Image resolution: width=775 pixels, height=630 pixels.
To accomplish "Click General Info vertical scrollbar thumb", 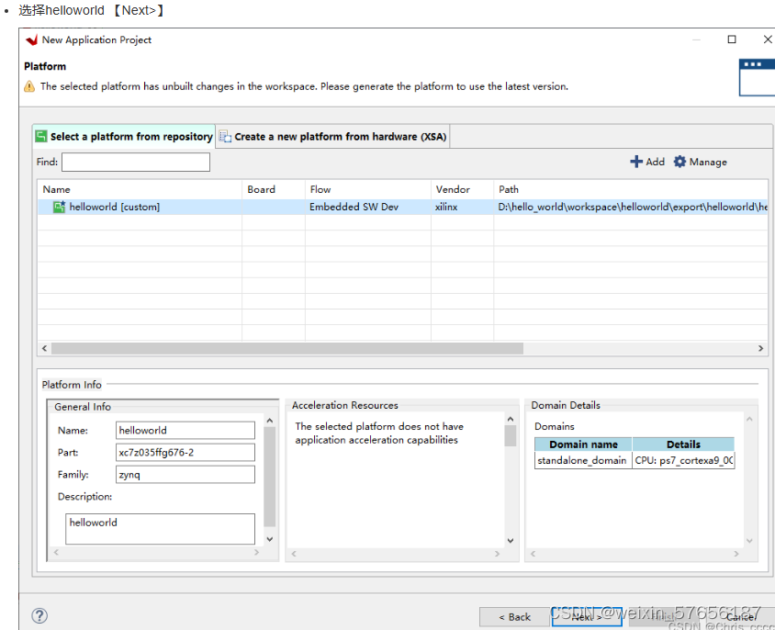I will tap(270, 477).
